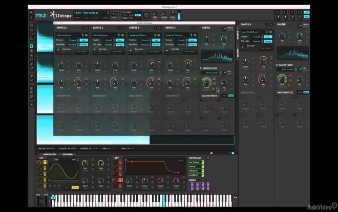This screenshot has height=212, width=338.
Task: Click the Controller panel pop-out icon
Action: [208, 158]
